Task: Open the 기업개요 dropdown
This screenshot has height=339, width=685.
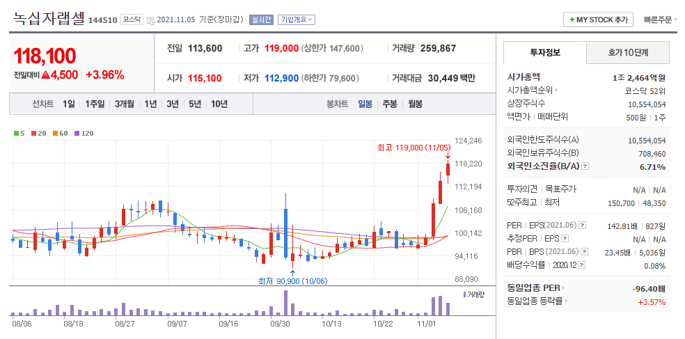Action: [296, 19]
